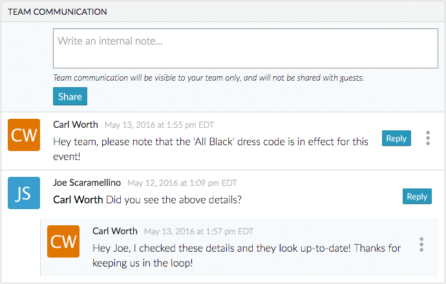Click in the internal note text box

click(246, 48)
